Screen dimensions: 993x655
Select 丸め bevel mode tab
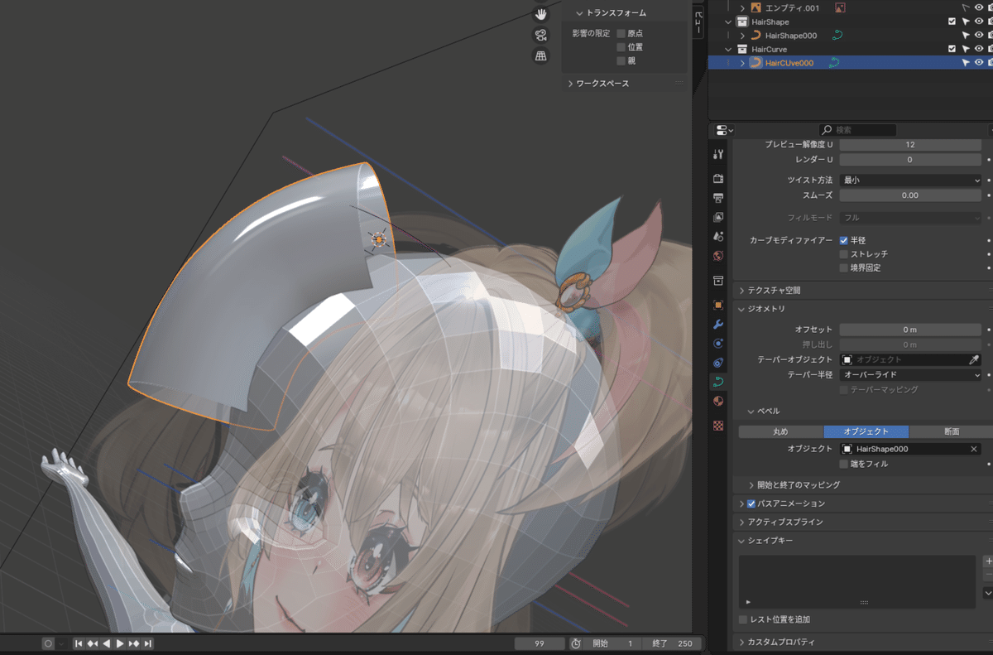780,431
